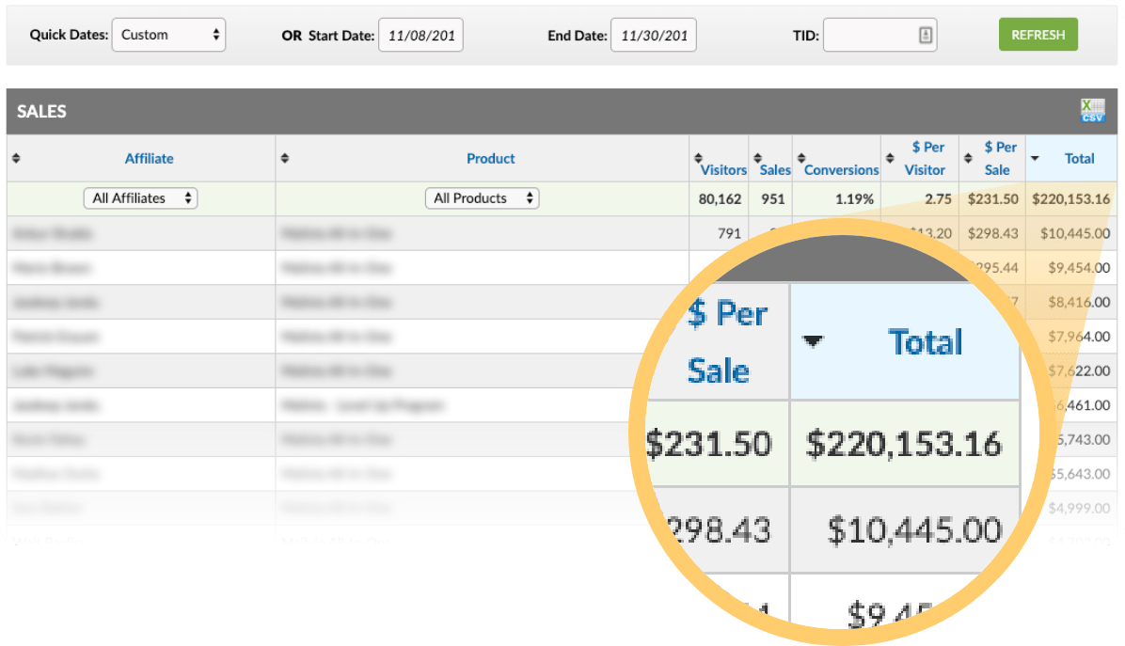Open the Quick Dates Custom dropdown
The width and height of the screenshot is (1125, 646).
point(168,36)
